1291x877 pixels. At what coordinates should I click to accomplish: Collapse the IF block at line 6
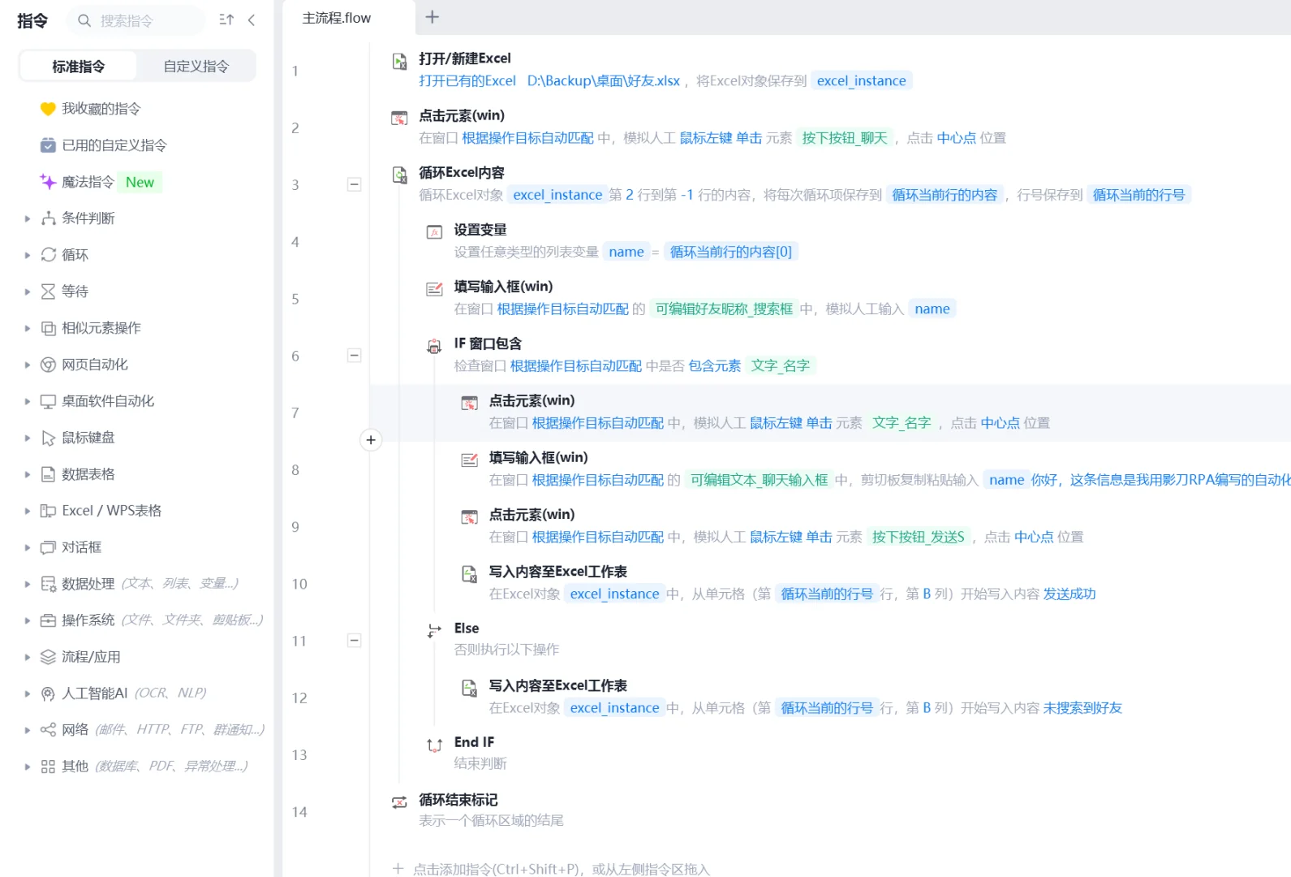(354, 355)
